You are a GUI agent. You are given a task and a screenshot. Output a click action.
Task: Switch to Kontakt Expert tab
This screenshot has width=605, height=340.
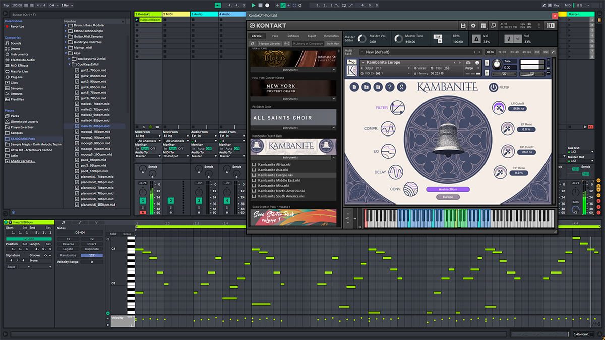pos(312,36)
